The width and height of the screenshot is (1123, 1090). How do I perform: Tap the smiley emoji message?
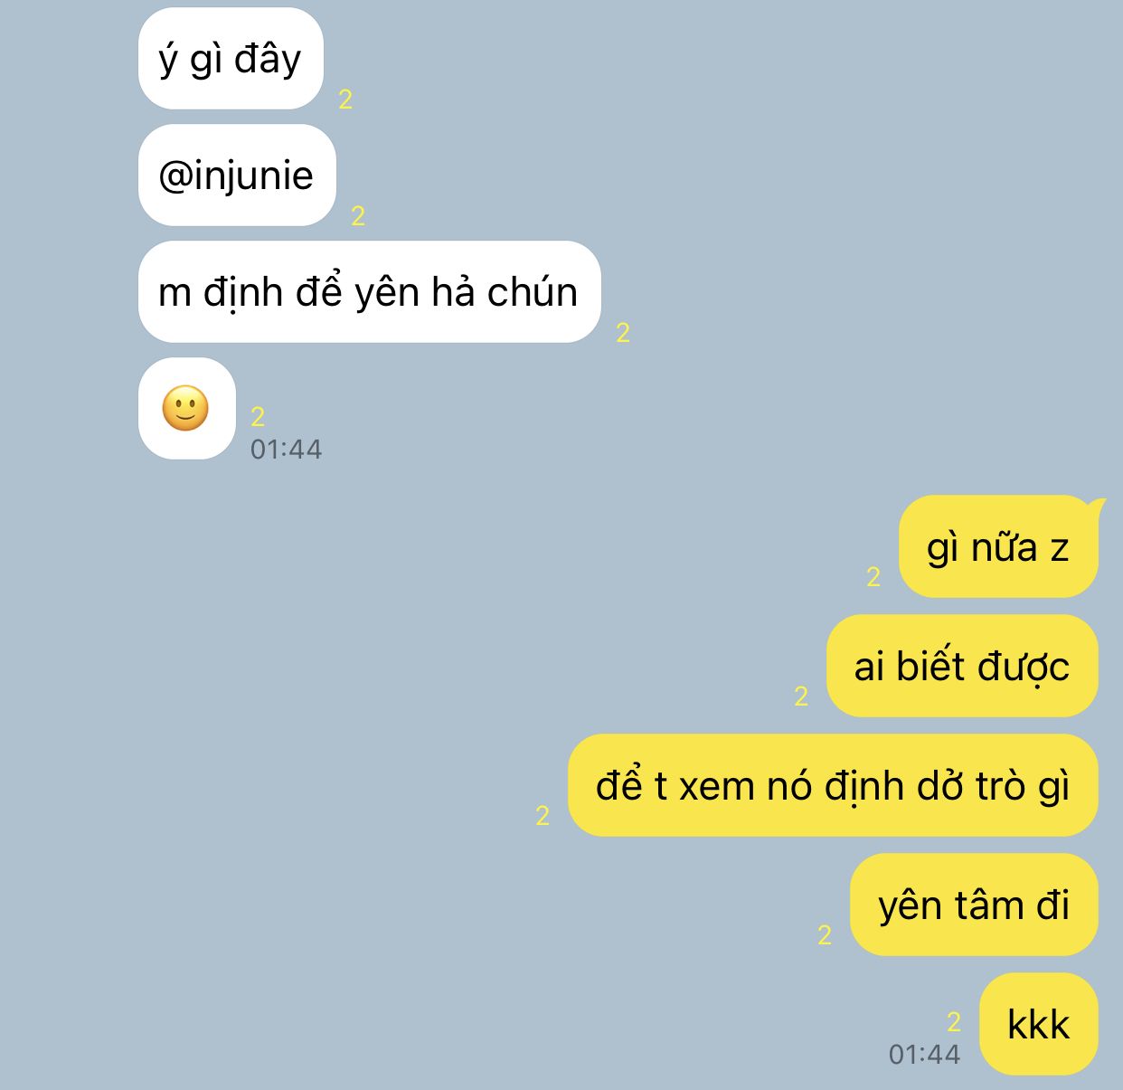coord(187,408)
